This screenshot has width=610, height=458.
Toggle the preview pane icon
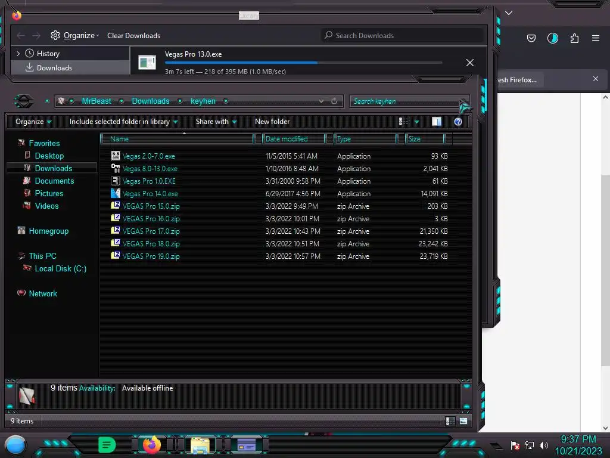(437, 122)
